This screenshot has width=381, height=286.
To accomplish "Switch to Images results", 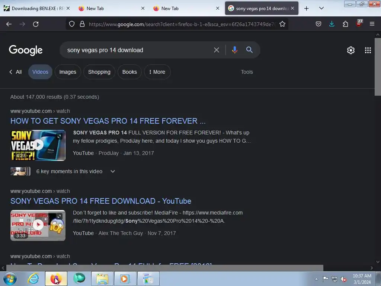I will (68, 72).
